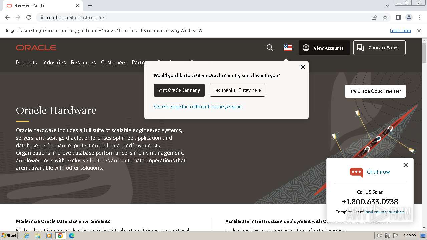Click the vertical scrollbar thumb

click(424, 53)
